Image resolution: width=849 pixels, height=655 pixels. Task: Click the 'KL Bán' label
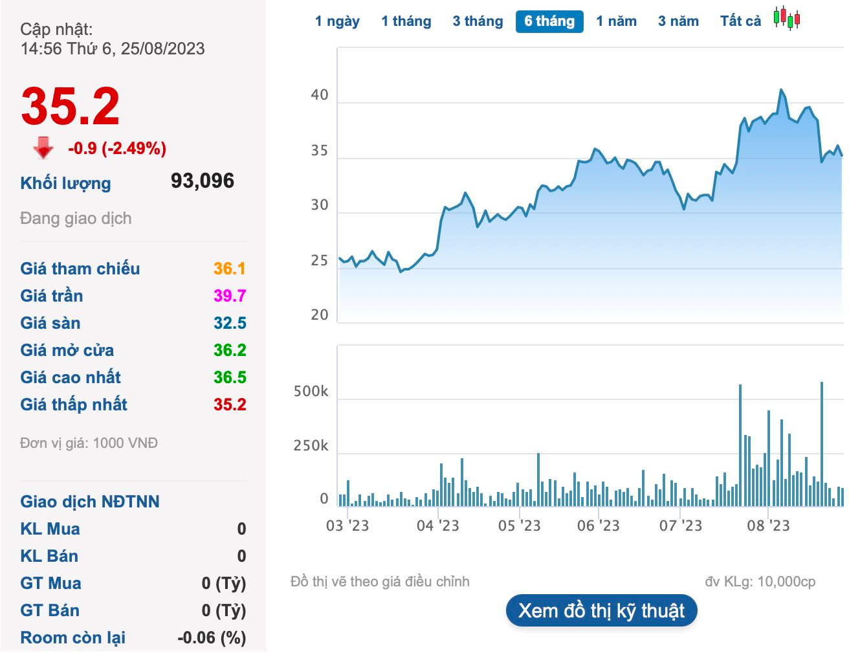pyautogui.click(x=49, y=556)
